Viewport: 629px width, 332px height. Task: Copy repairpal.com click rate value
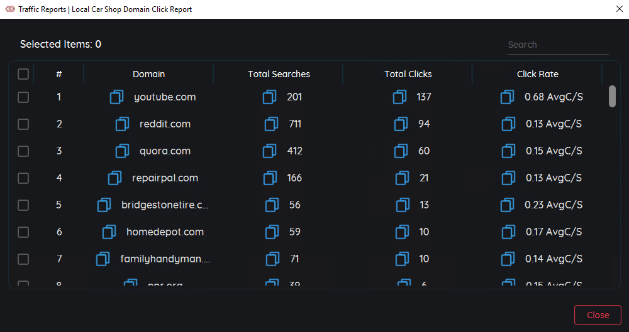click(x=509, y=178)
